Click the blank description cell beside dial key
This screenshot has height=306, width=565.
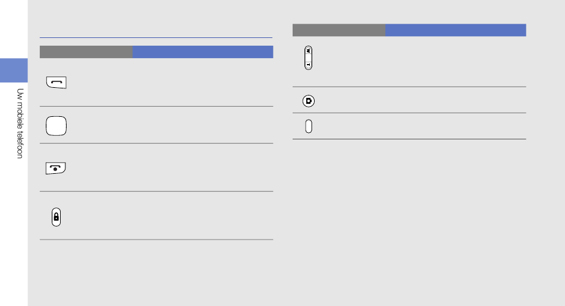[203, 82]
